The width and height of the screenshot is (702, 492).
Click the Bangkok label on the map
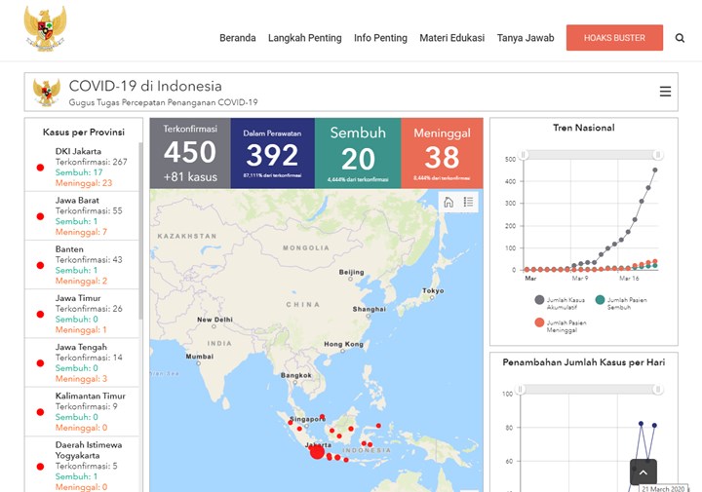coord(296,375)
